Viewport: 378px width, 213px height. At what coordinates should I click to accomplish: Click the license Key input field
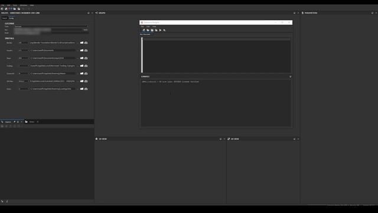(48, 30)
